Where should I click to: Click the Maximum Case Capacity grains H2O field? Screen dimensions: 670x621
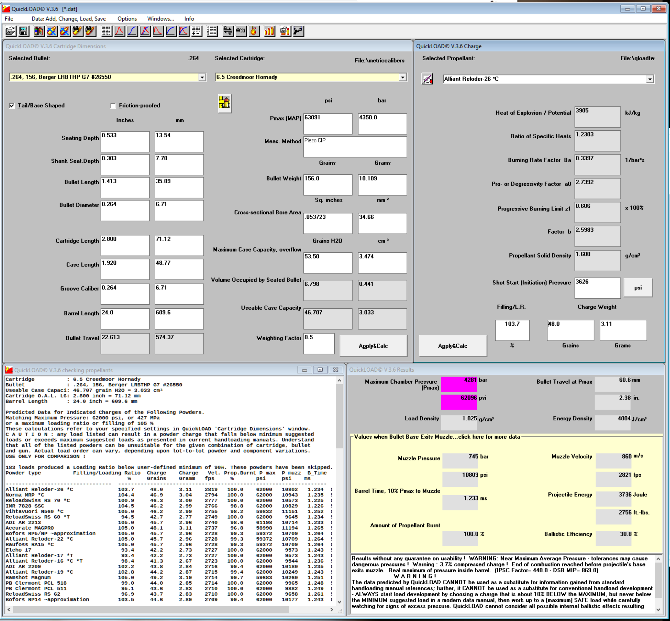click(x=328, y=263)
